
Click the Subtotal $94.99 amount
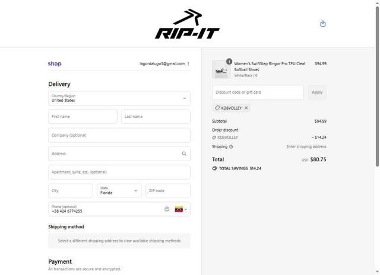coord(321,121)
